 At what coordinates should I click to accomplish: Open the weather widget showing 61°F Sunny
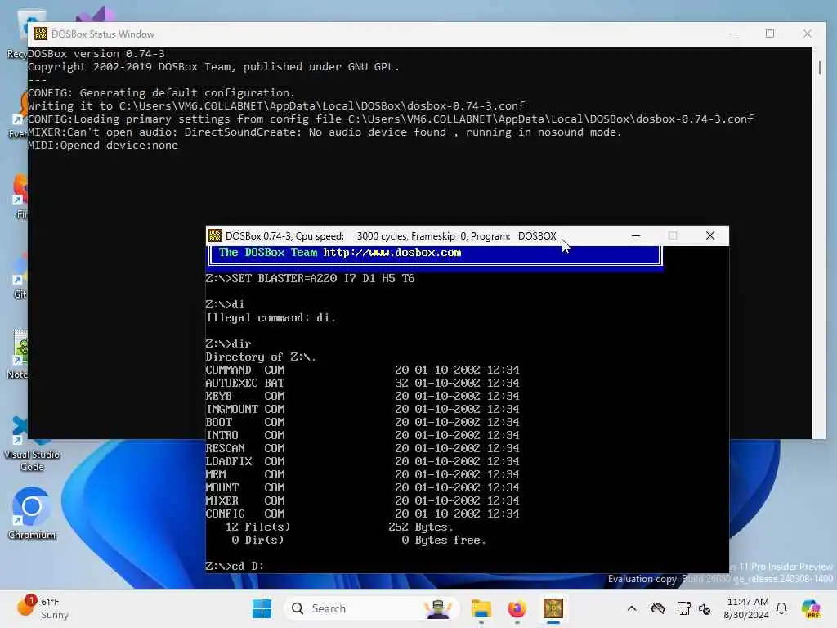click(43, 608)
